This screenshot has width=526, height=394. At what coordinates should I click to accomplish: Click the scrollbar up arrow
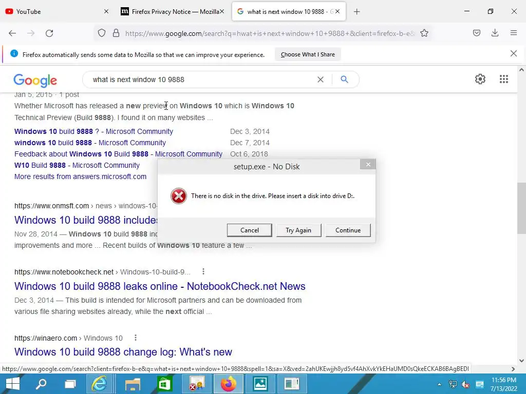(521, 70)
